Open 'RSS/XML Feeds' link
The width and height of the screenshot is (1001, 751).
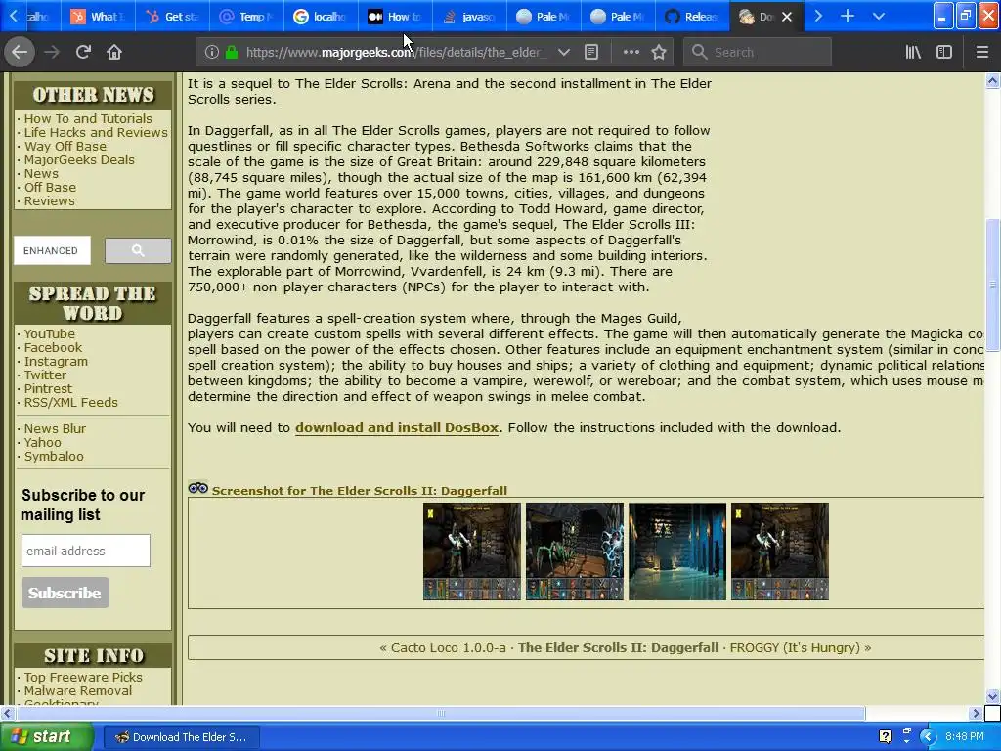70,402
